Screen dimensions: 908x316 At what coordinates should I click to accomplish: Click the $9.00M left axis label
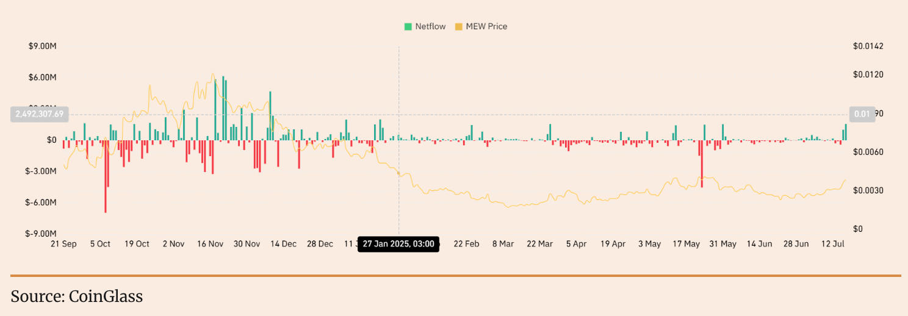pyautogui.click(x=43, y=46)
